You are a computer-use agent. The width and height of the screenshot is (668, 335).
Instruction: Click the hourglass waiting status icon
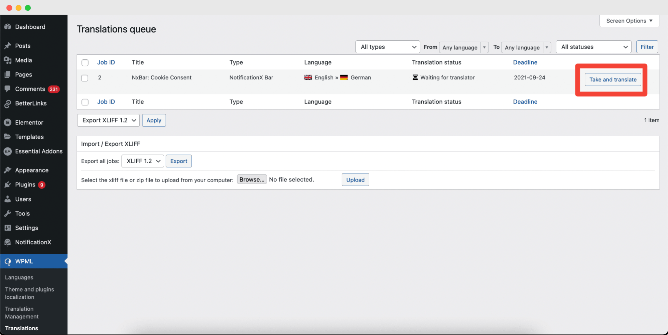click(x=415, y=77)
